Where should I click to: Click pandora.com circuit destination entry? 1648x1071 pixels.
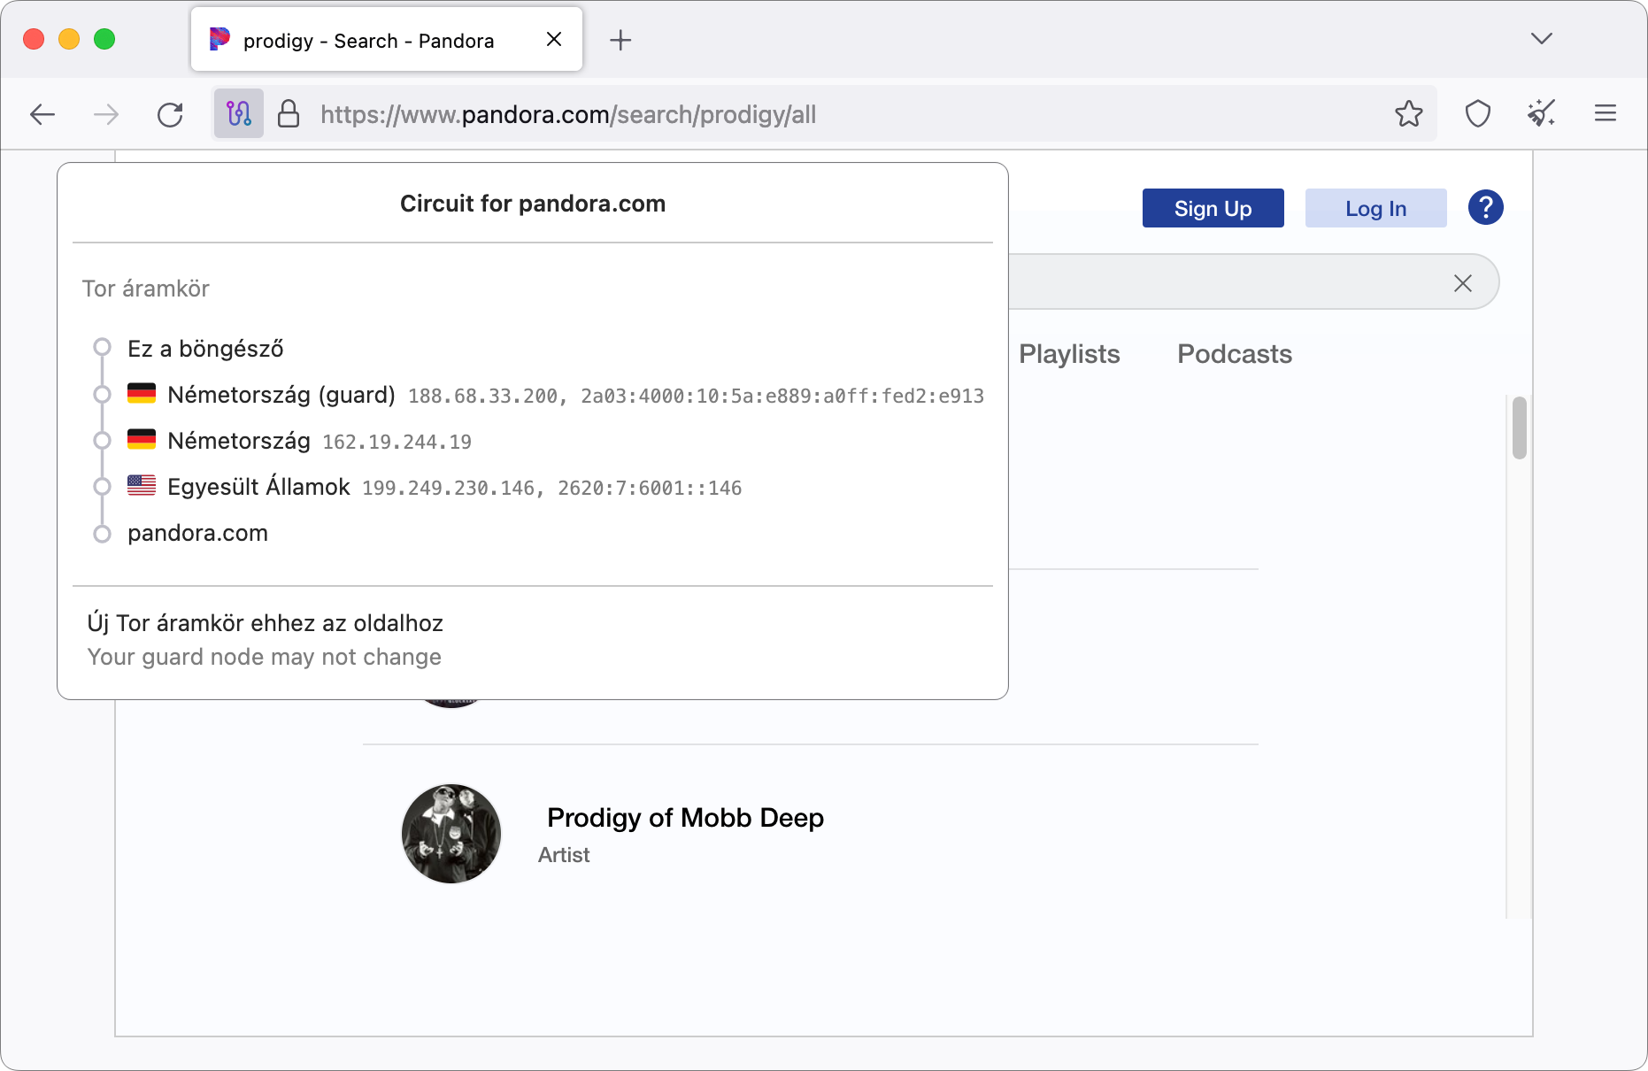(197, 533)
